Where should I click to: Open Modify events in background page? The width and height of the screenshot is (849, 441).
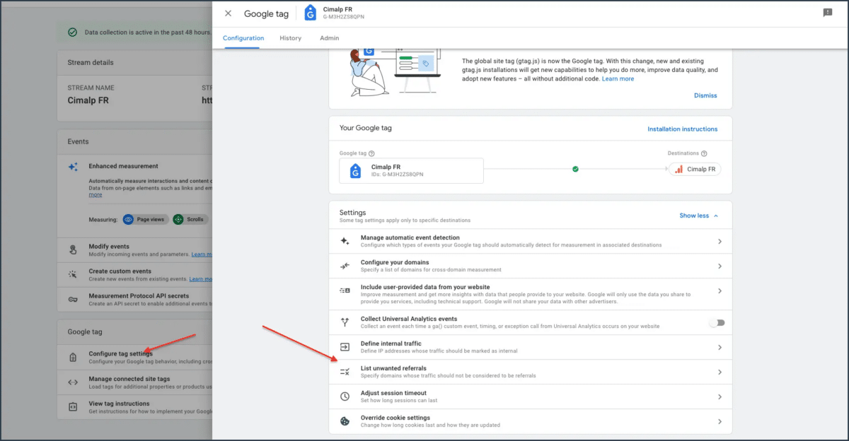[x=134, y=249]
